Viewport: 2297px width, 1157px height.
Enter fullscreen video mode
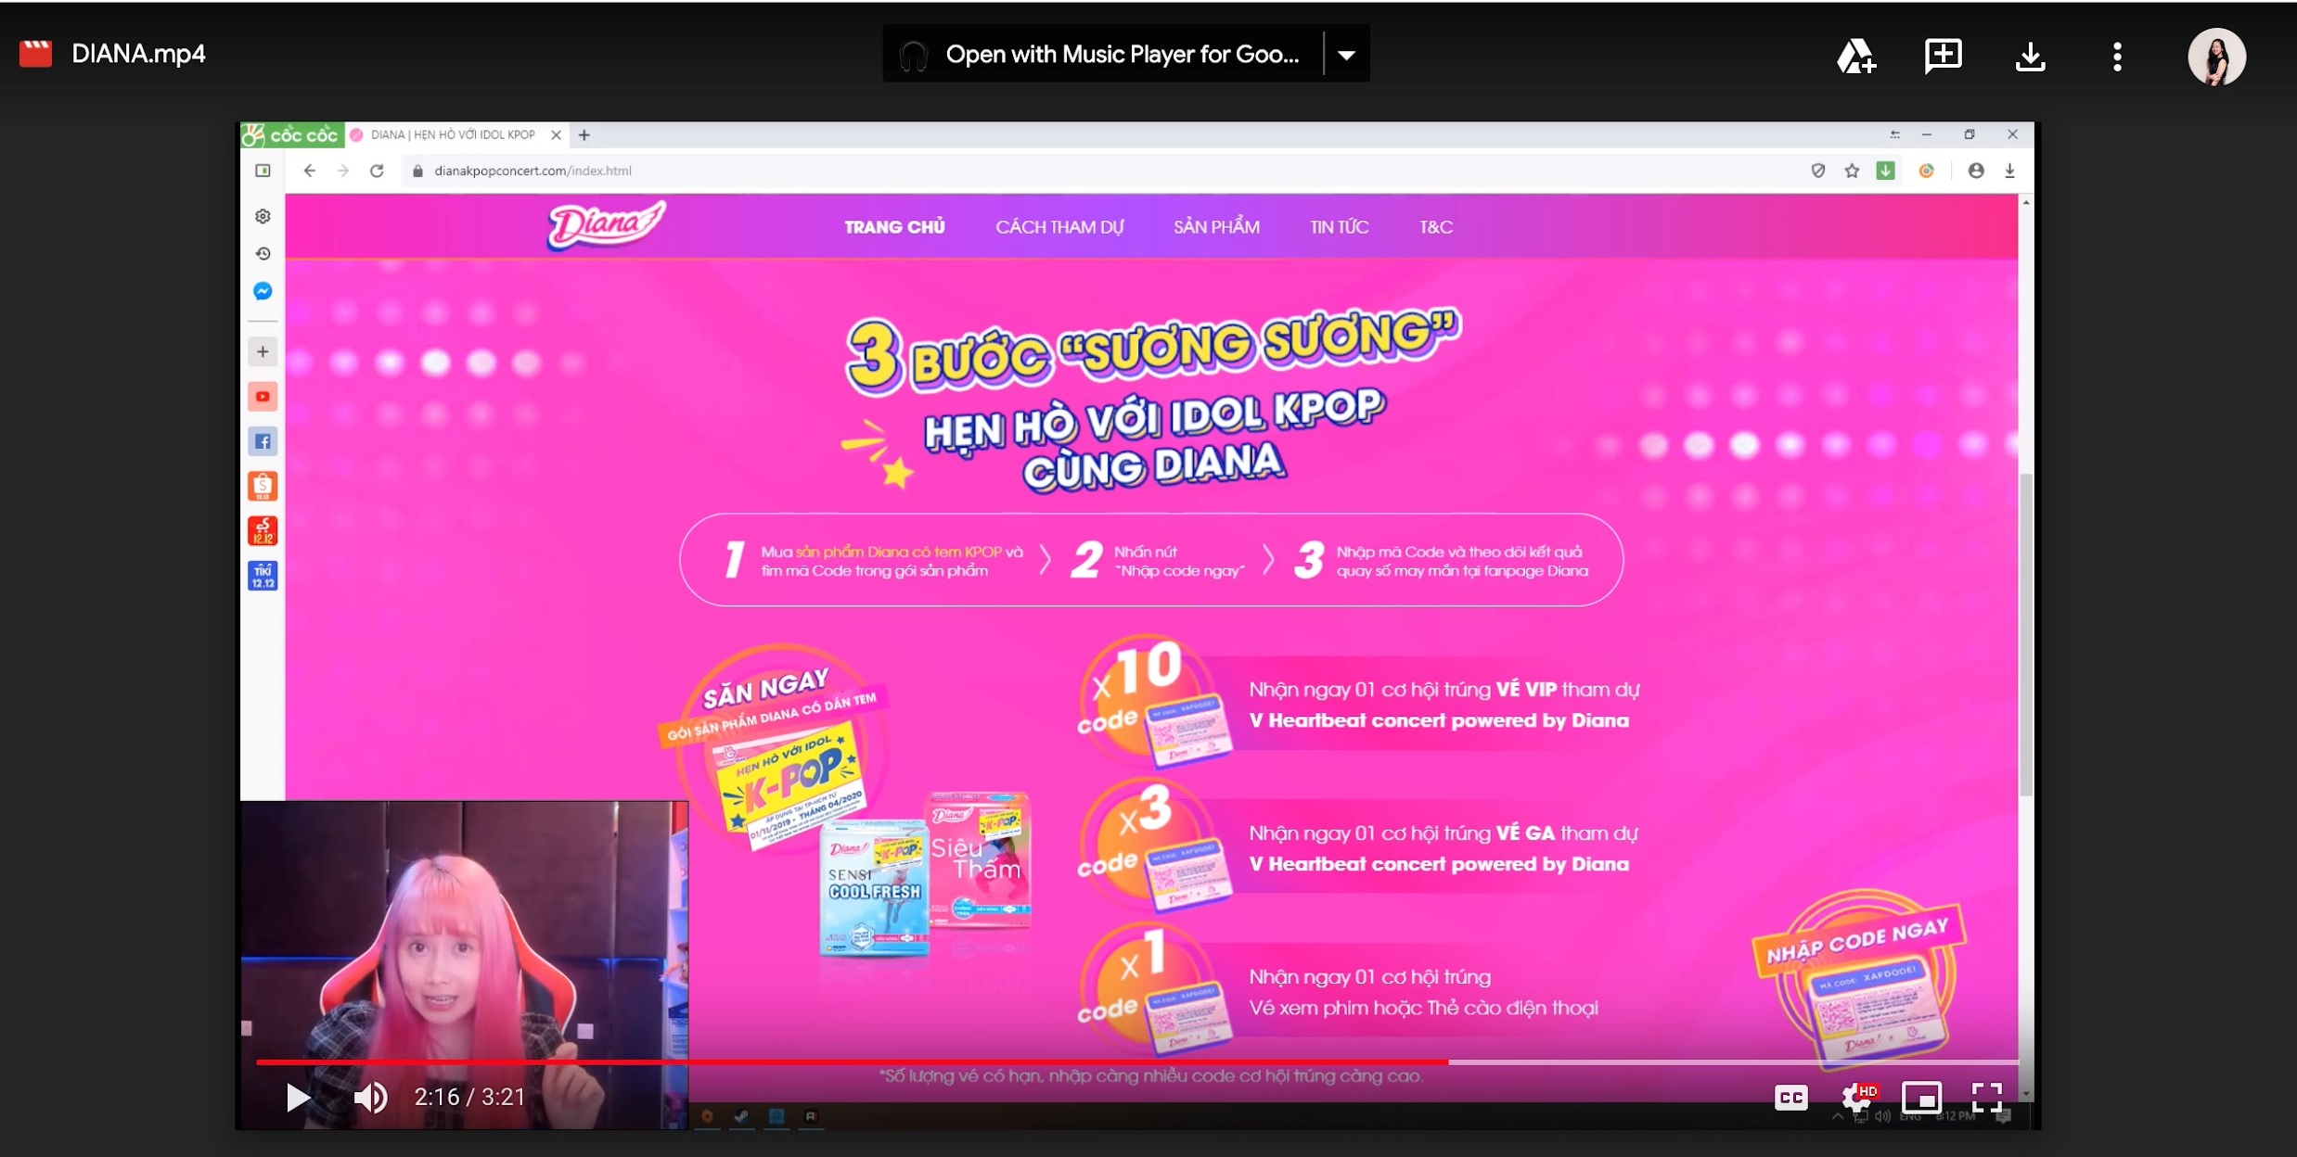(x=1986, y=1098)
